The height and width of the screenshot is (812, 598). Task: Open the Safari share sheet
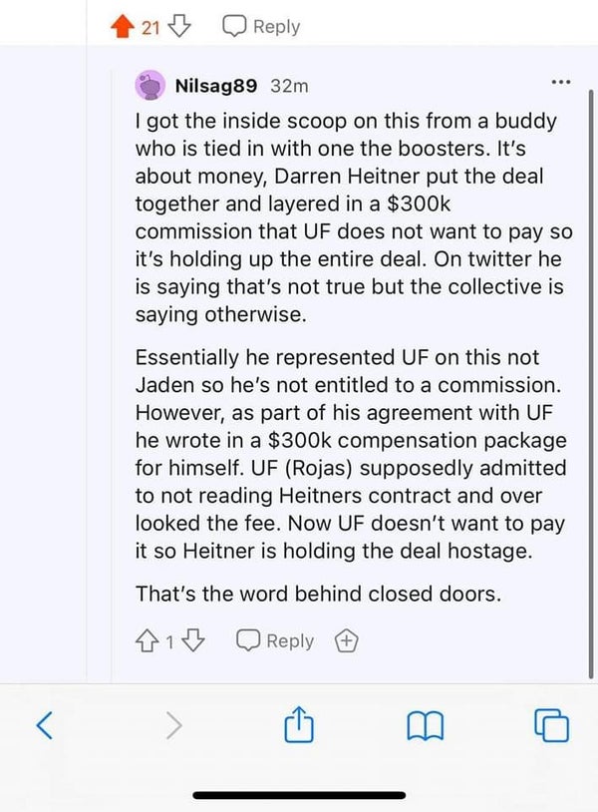pos(300,723)
